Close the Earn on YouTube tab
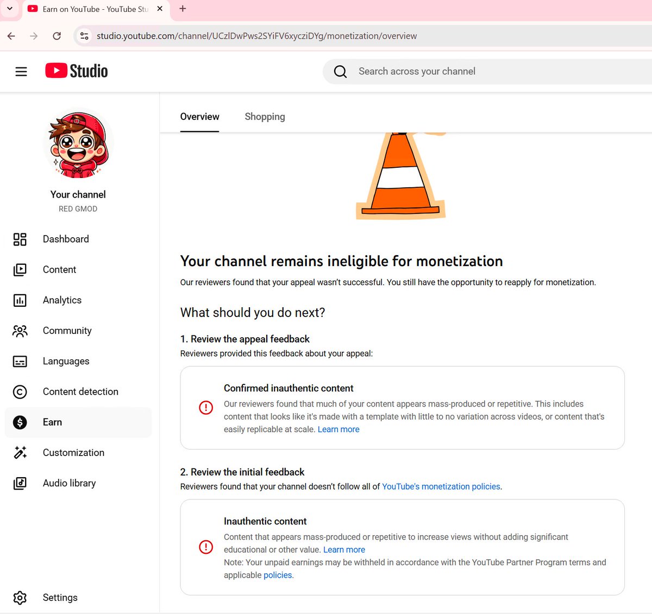This screenshot has width=652, height=614. 160,9
